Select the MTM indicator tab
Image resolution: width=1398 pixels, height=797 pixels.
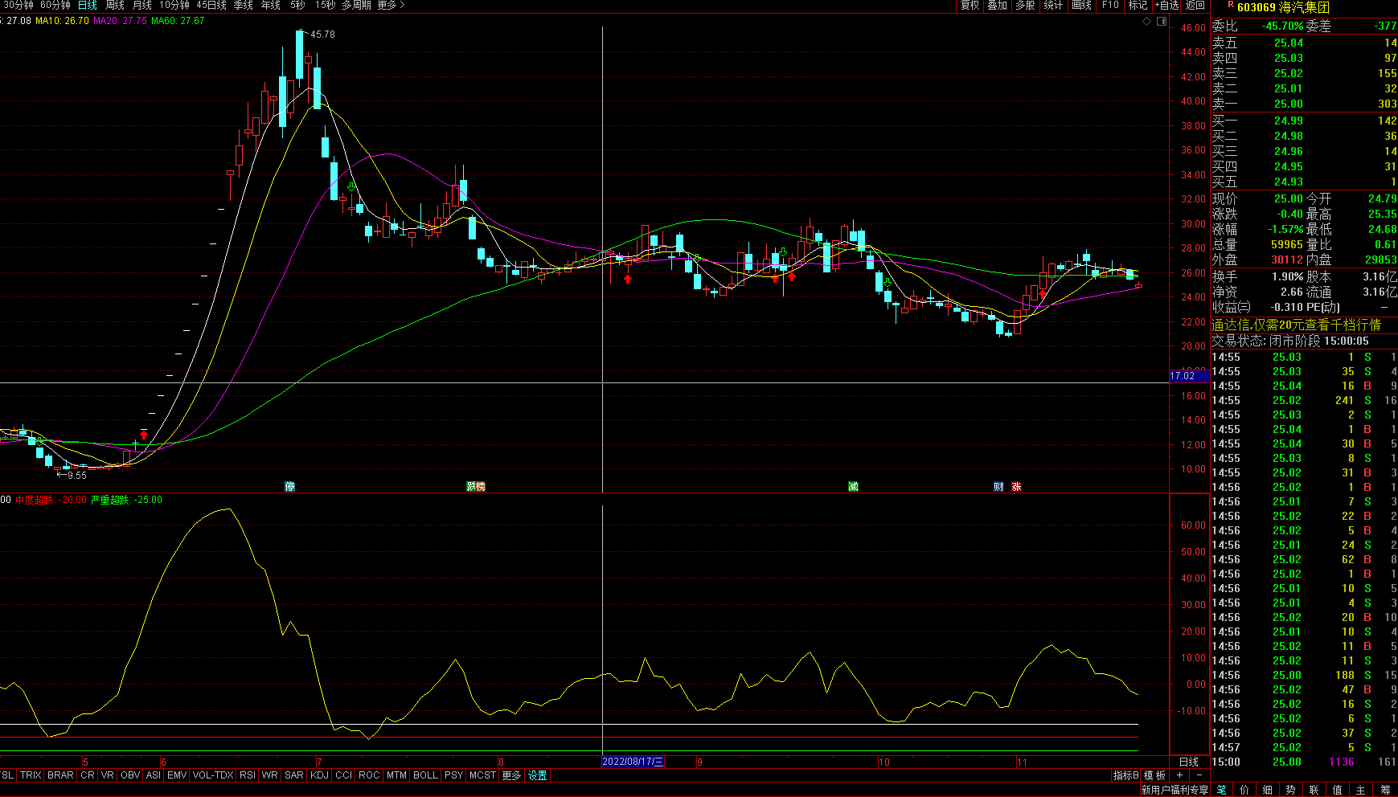pos(396,775)
